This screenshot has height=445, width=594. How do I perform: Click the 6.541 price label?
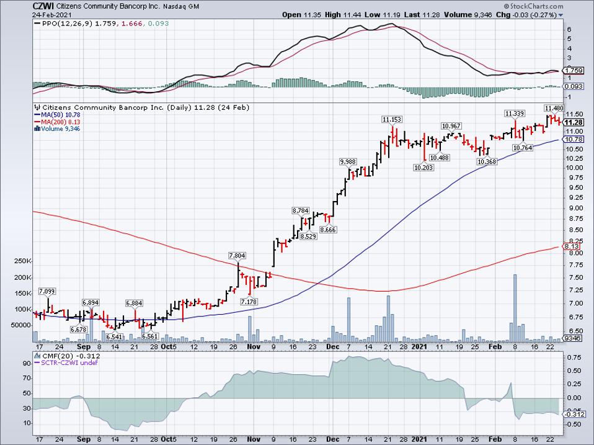point(115,336)
